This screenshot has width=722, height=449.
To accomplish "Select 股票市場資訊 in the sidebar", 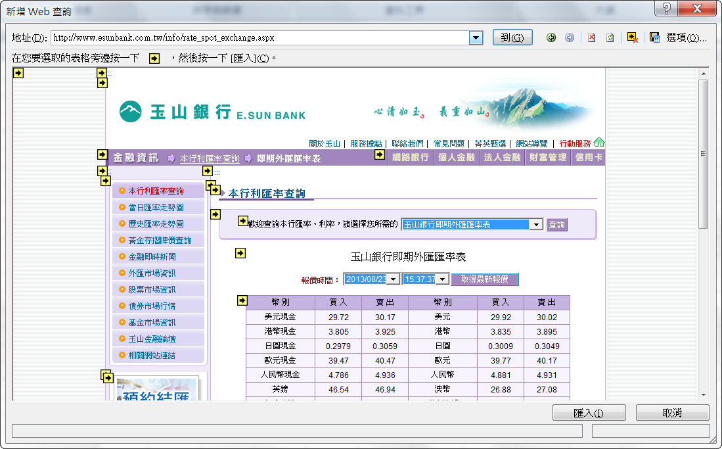I will point(158,289).
